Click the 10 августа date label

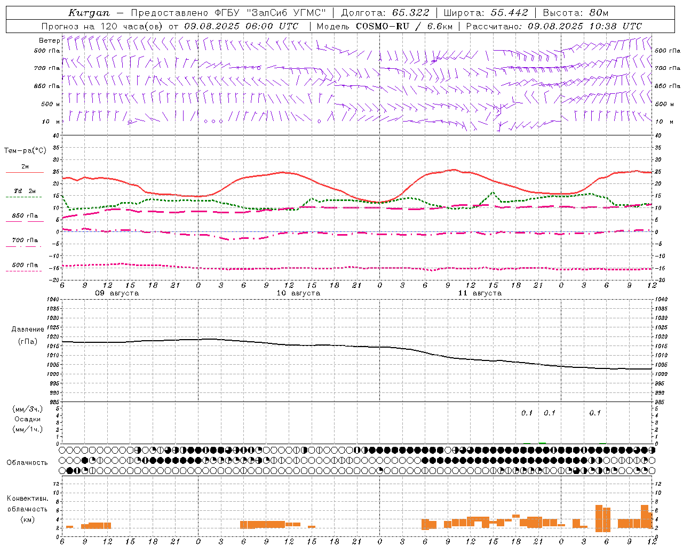coord(298,293)
